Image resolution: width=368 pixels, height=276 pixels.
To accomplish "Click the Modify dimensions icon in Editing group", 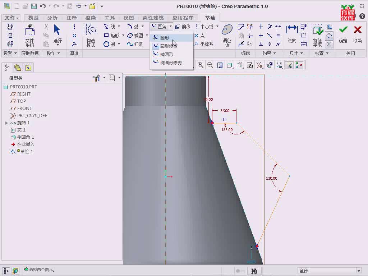I will click(241, 27).
